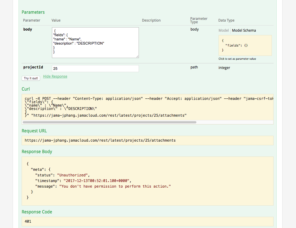Click the Response Body heading
296x228 pixels.
37,152
